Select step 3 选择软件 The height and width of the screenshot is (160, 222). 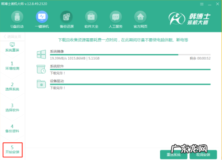[x=12, y=108]
